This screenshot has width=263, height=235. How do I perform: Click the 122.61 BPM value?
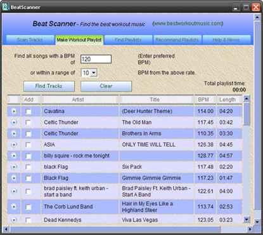click(205, 191)
